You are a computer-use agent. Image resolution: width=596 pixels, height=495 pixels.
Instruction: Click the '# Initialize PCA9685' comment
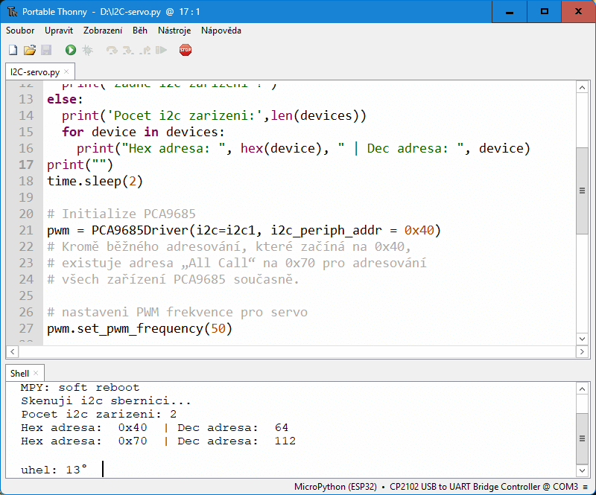point(121,214)
